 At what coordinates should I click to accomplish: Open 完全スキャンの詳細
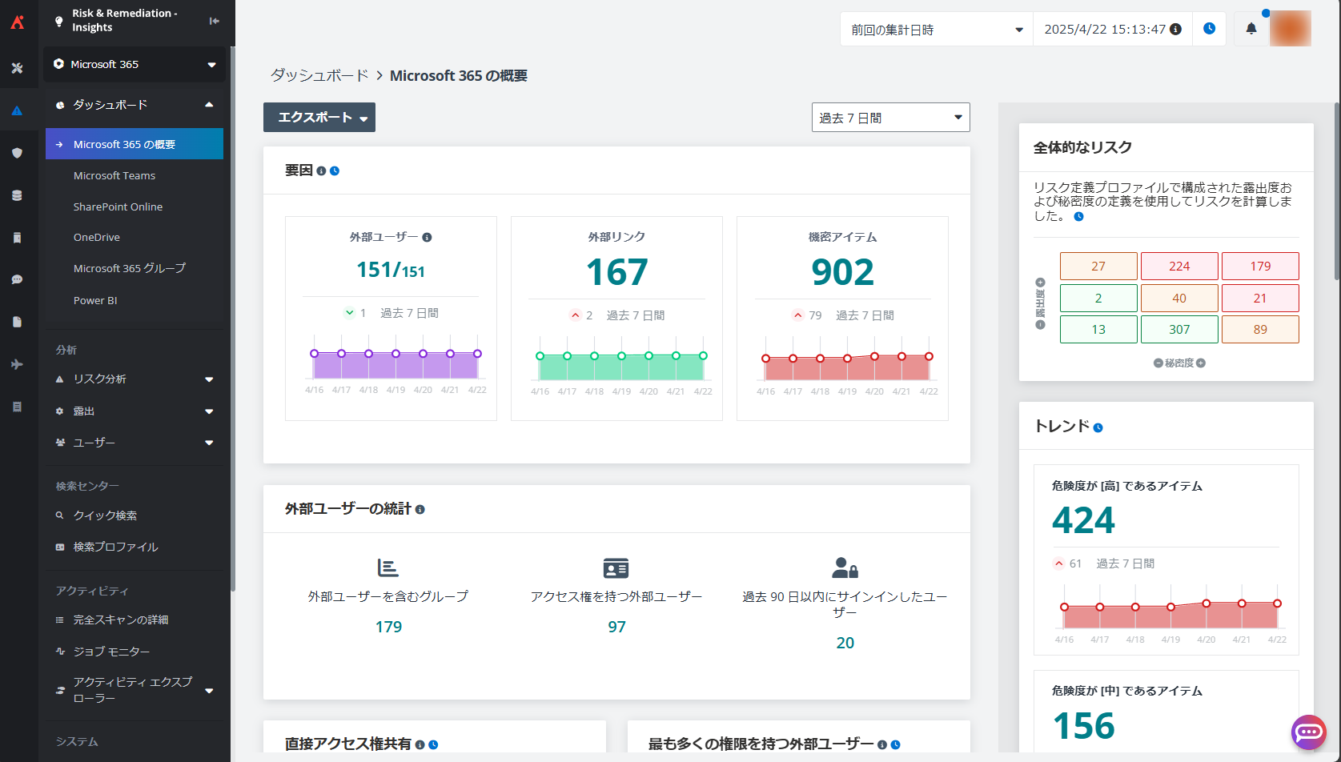(121, 620)
